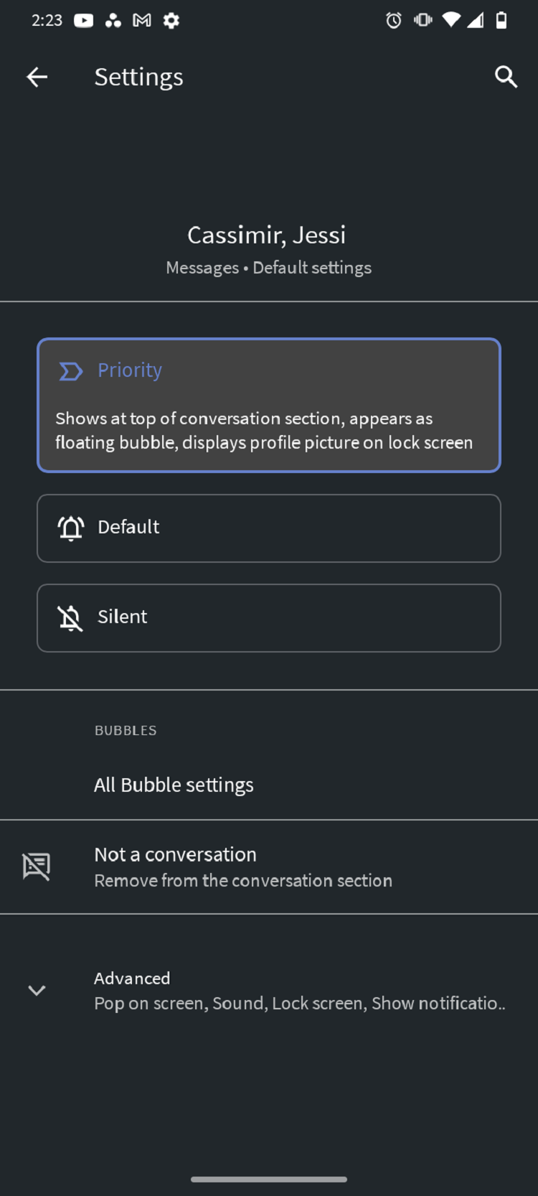The width and height of the screenshot is (538, 1196).
Task: Remove Cassimir, Jessi from conversations
Action: (269, 866)
